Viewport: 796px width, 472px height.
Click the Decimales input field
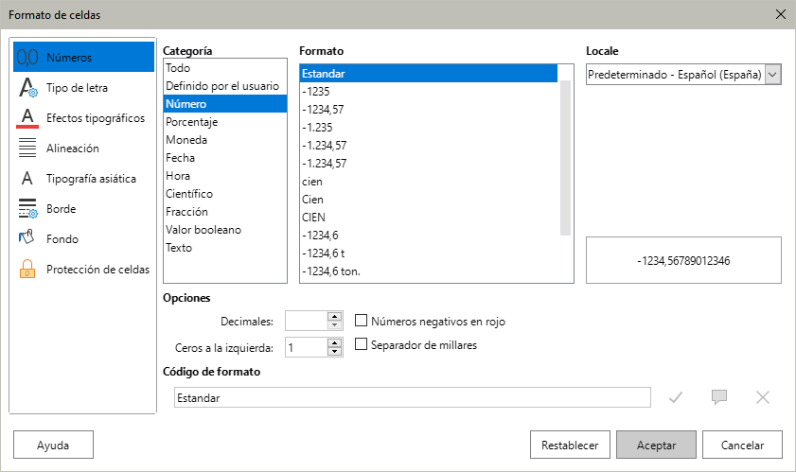click(x=306, y=321)
